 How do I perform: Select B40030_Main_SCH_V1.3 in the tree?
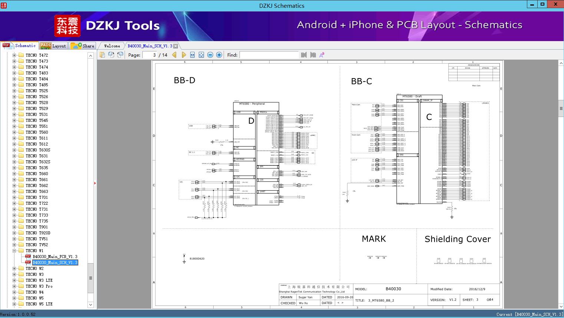pyautogui.click(x=55, y=262)
